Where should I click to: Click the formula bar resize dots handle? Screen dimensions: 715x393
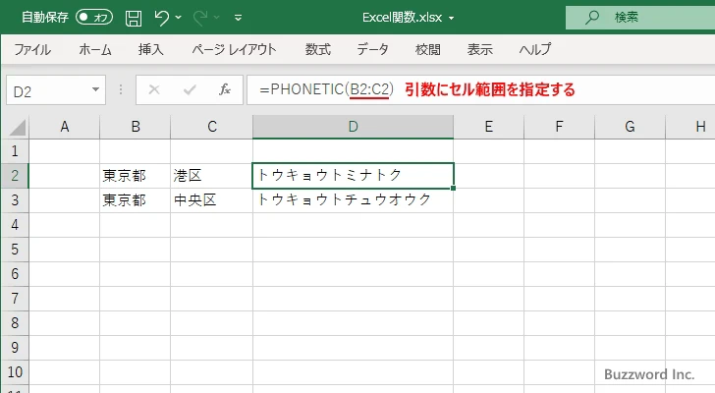pyautogui.click(x=121, y=89)
